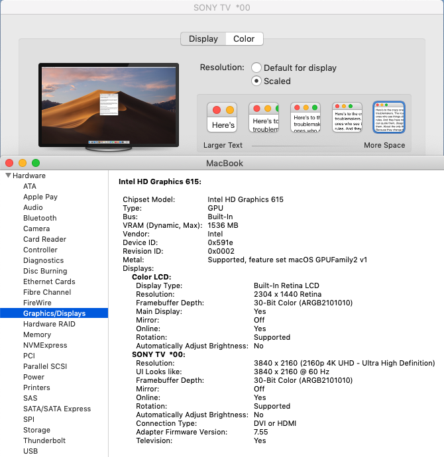The width and height of the screenshot is (444, 457).
Task: Select Card Reader in the sidebar
Action: pos(44,239)
